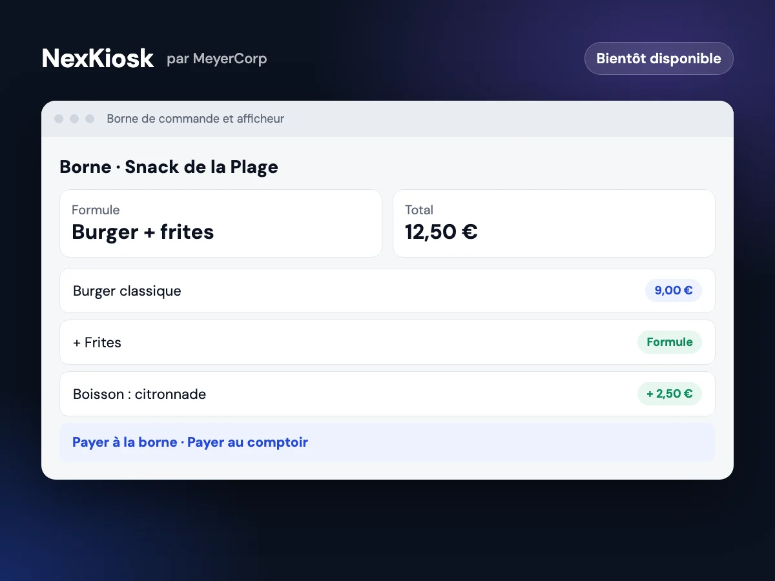Click the last window control dot
Screen dimensions: 775x581
[x=90, y=119]
